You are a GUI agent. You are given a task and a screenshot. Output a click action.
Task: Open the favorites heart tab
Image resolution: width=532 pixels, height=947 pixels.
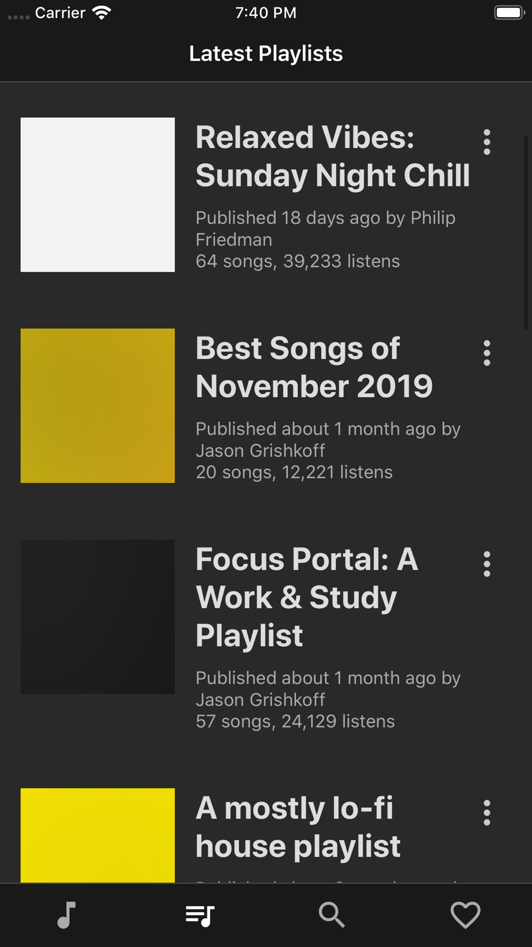pos(465,915)
